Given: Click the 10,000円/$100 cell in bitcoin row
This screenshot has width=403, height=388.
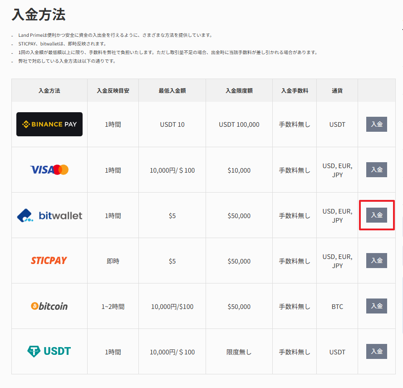Looking at the screenshot, I should pyautogui.click(x=172, y=307).
